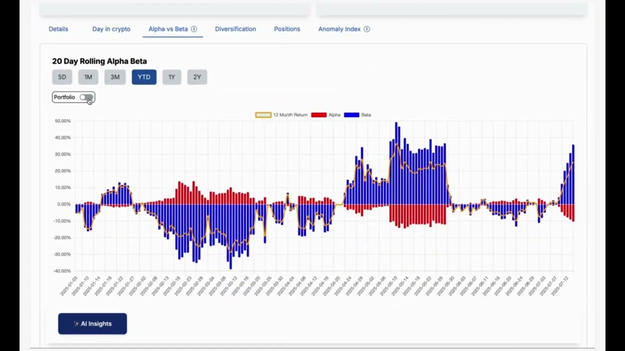Click the 40.00% y-axis label
Image resolution: width=625 pixels, height=351 pixels.
(62, 137)
